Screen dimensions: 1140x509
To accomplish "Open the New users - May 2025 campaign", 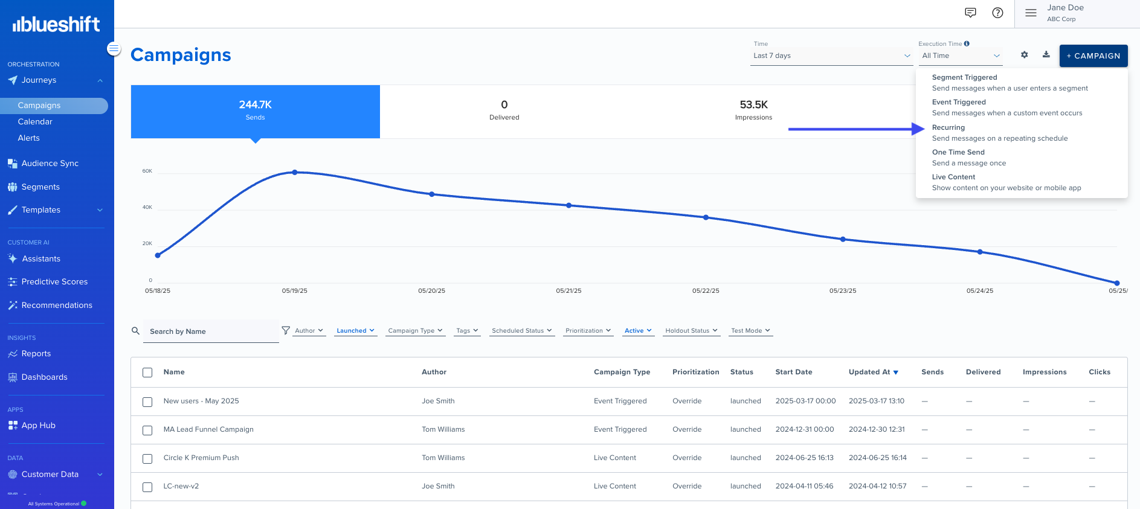I will (201, 401).
